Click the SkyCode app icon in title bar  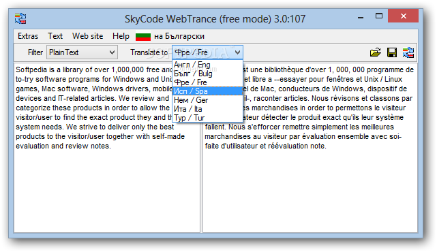click(20, 18)
